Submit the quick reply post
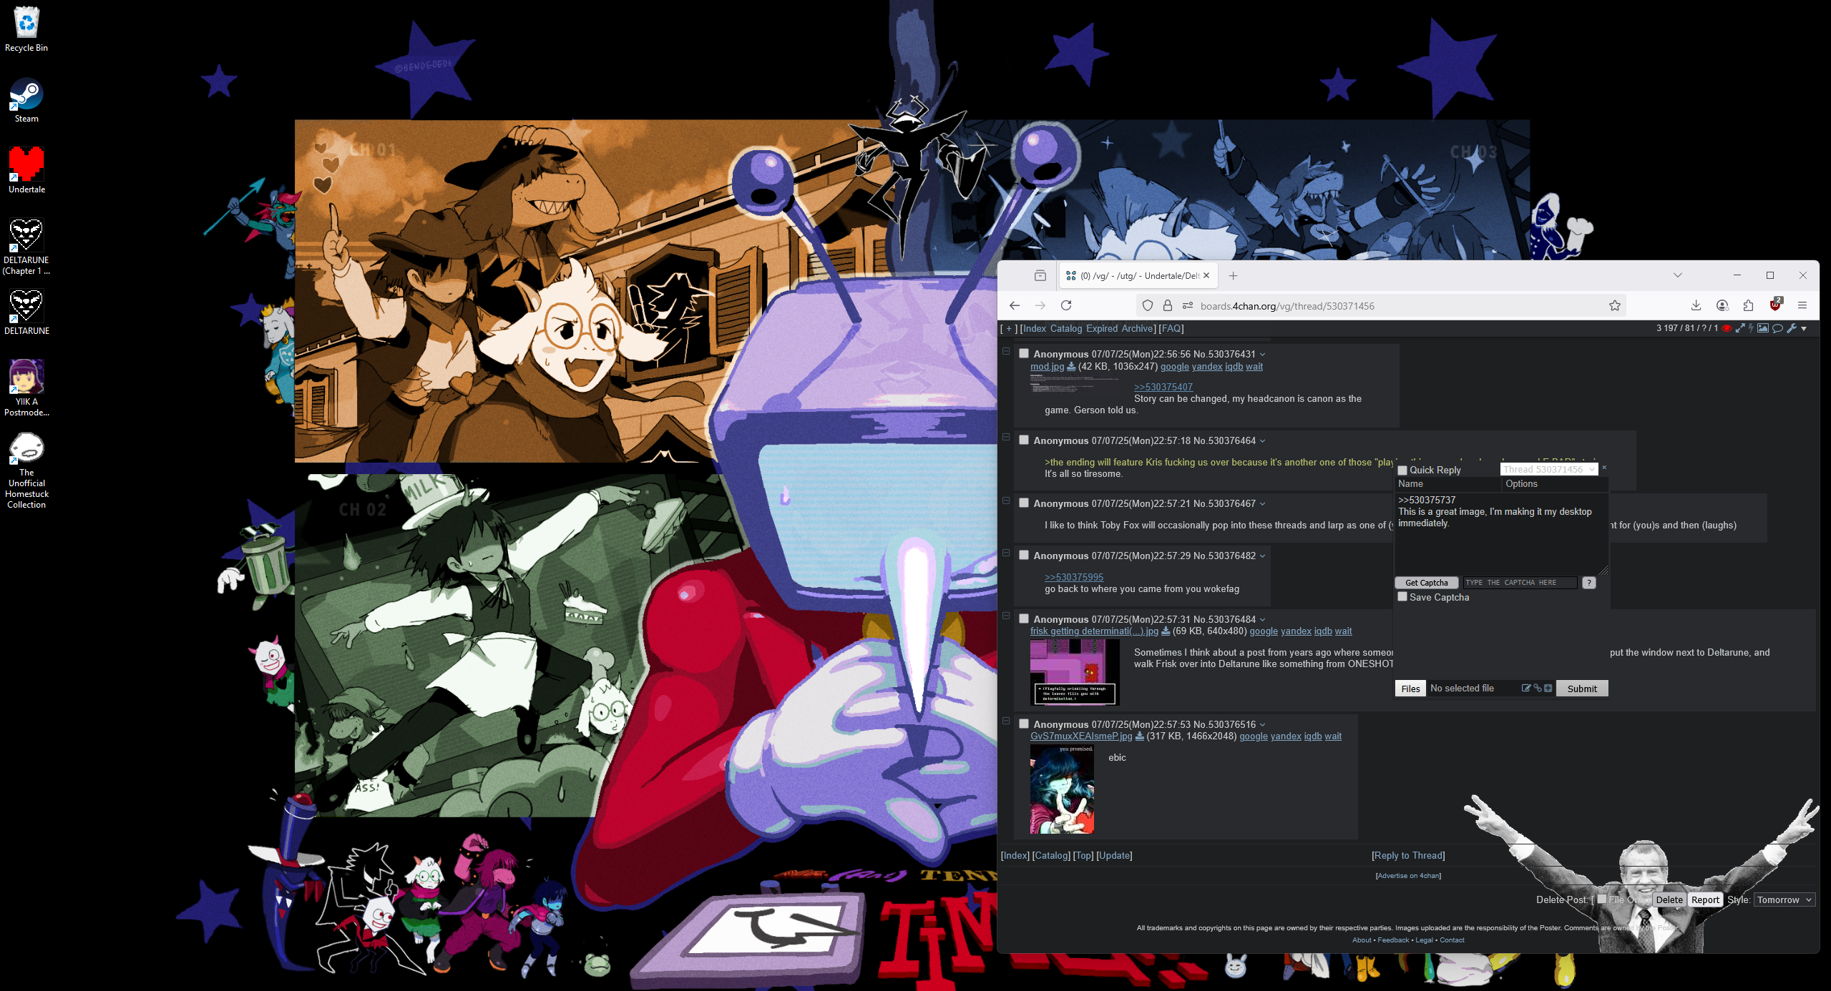 tap(1582, 689)
